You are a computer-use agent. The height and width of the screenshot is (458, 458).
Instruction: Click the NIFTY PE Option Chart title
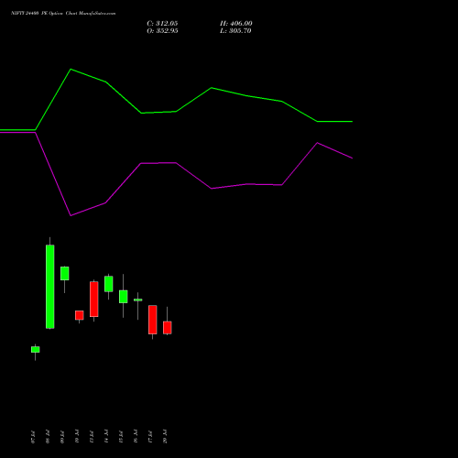63,14
